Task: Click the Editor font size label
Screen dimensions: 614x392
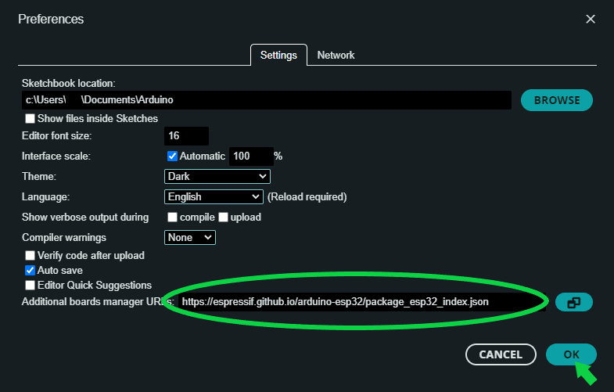Action: pos(57,136)
